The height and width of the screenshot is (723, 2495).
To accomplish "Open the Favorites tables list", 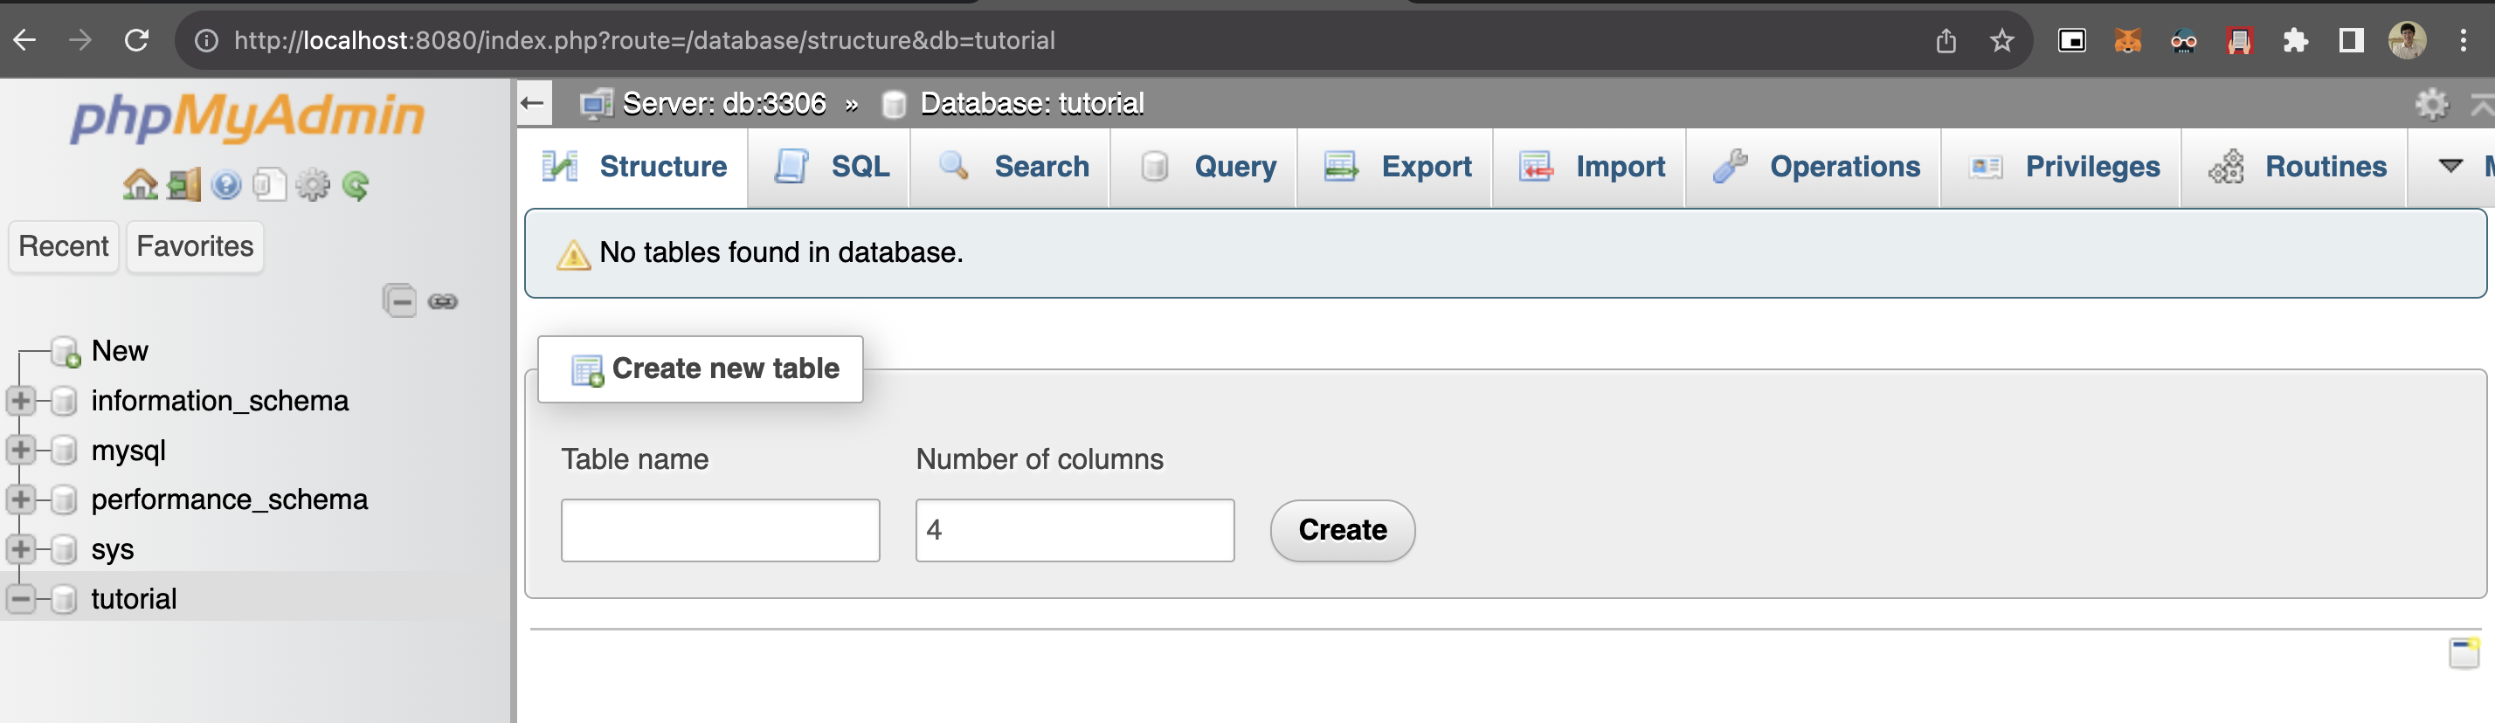I will 195,247.
